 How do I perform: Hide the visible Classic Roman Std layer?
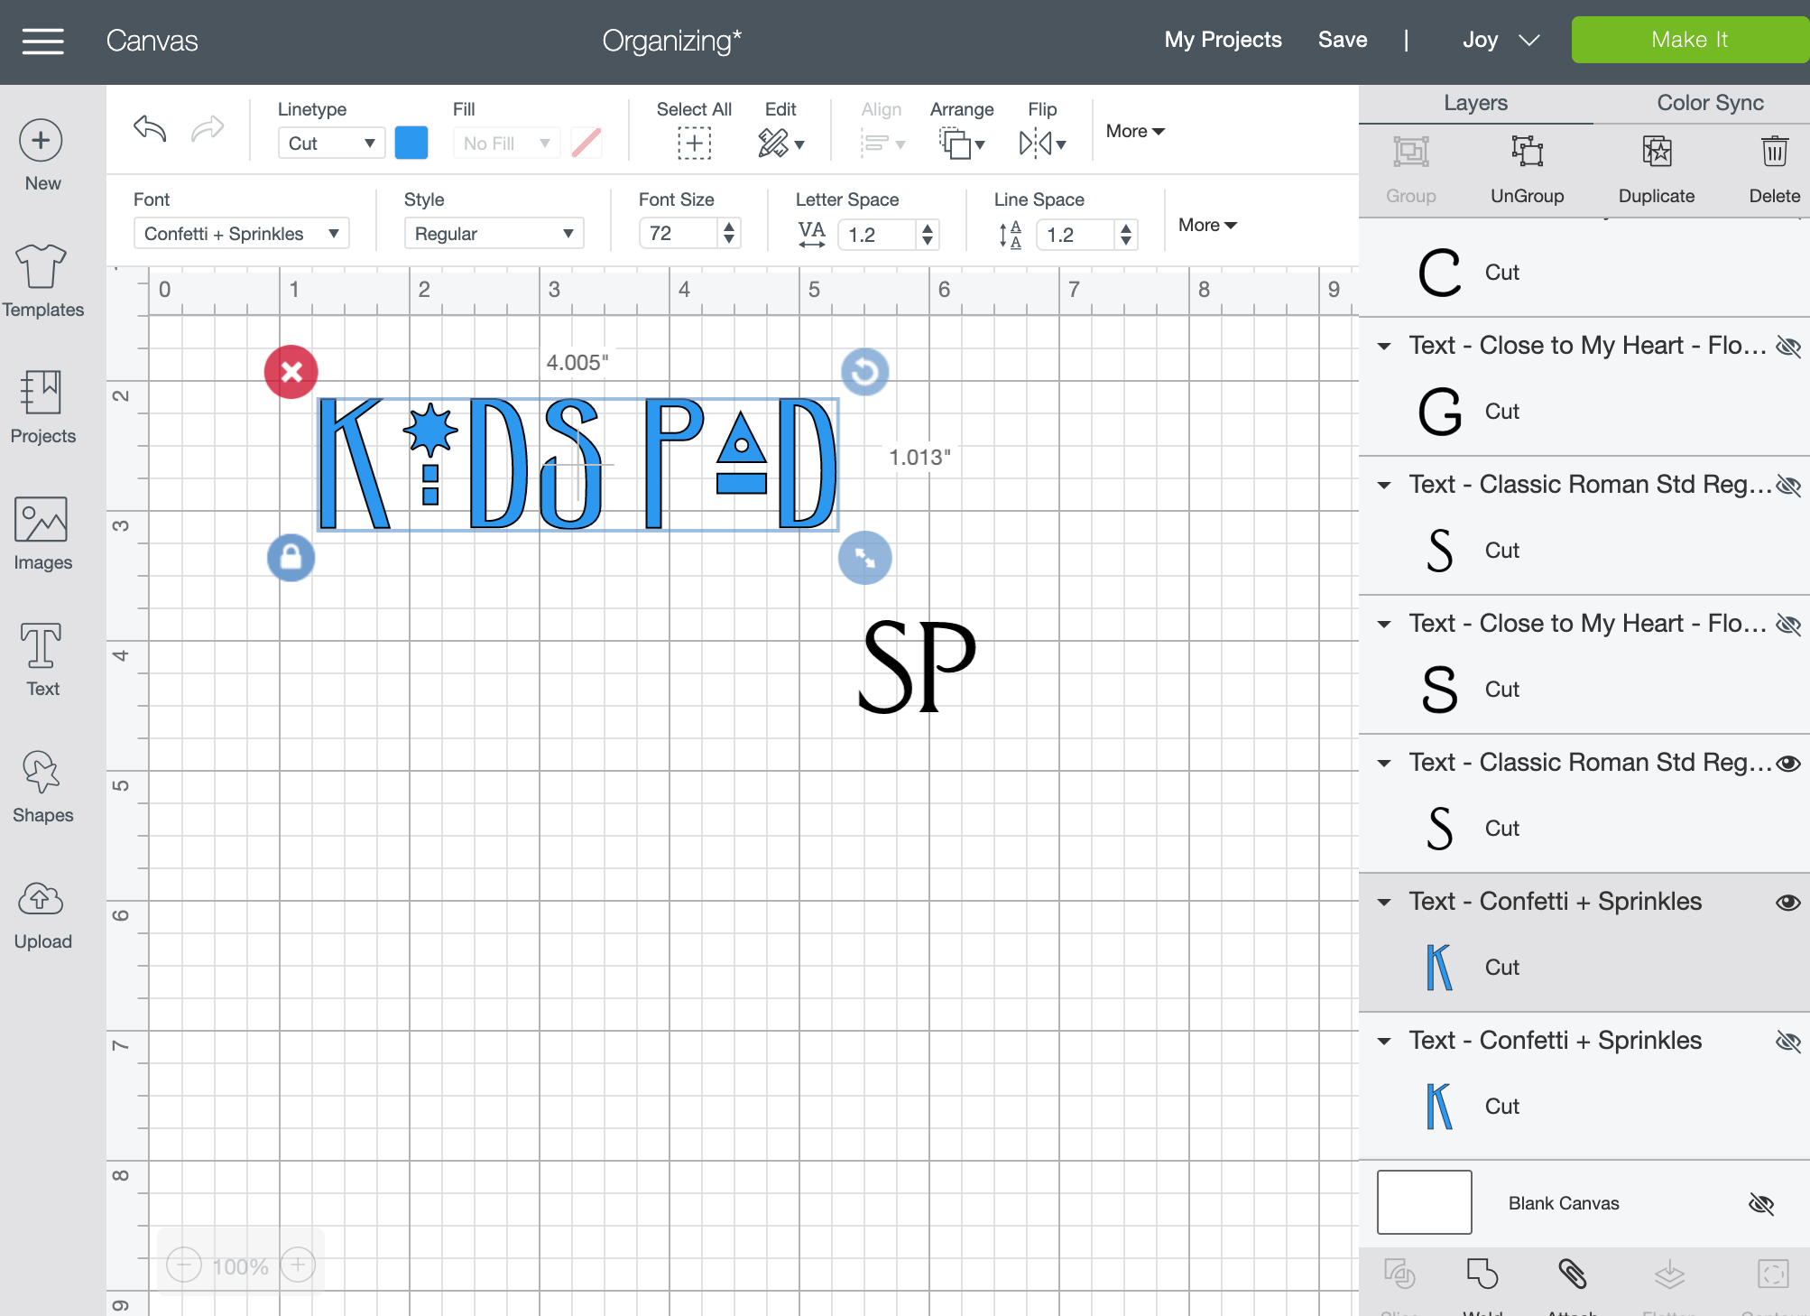pos(1787,764)
